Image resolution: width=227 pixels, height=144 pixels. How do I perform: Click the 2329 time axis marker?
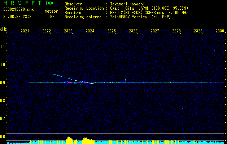tap(198, 31)
